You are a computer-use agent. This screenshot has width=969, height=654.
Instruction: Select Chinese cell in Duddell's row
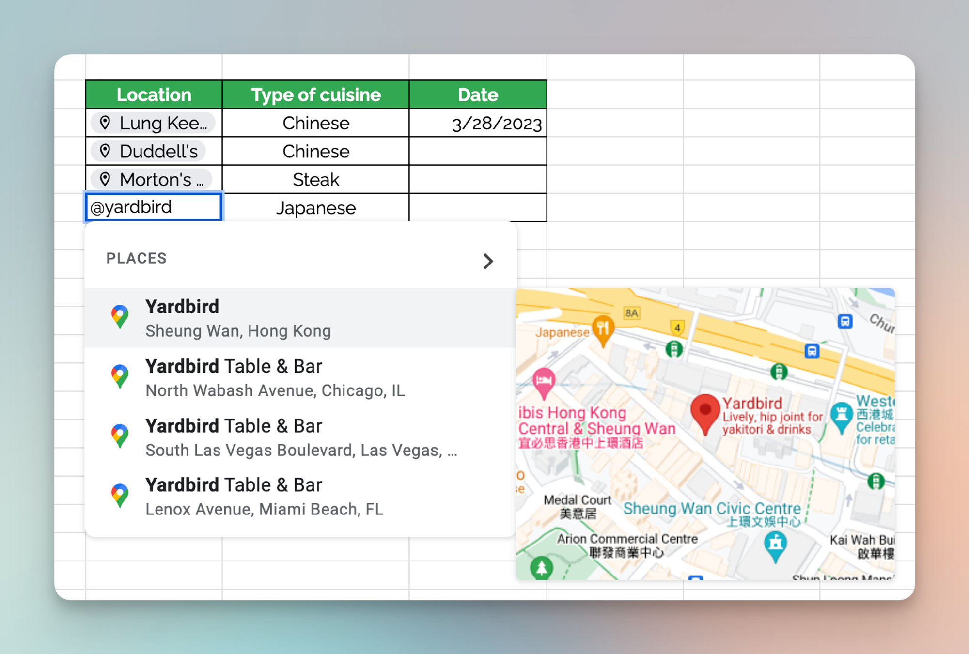click(x=315, y=151)
